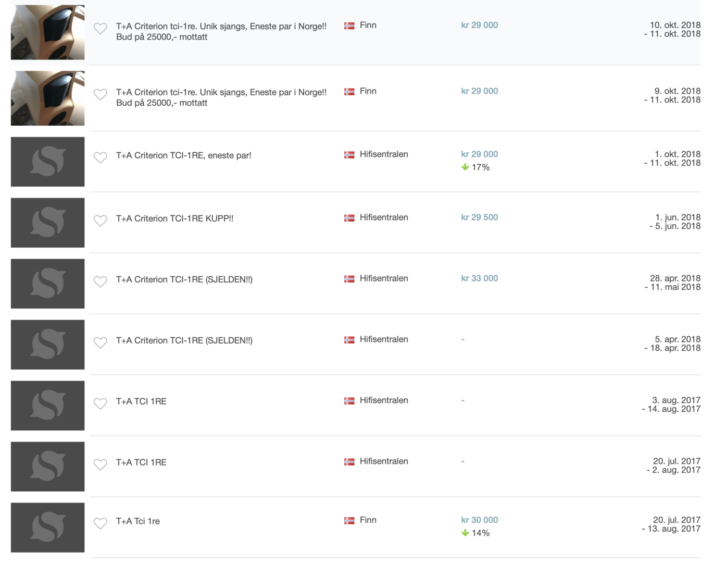Toggle heart for 'T+A Tci 1re' Finn listing
Screen dimensions: 713x563
click(x=101, y=523)
